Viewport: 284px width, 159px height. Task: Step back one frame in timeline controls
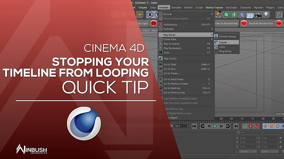(209, 126)
